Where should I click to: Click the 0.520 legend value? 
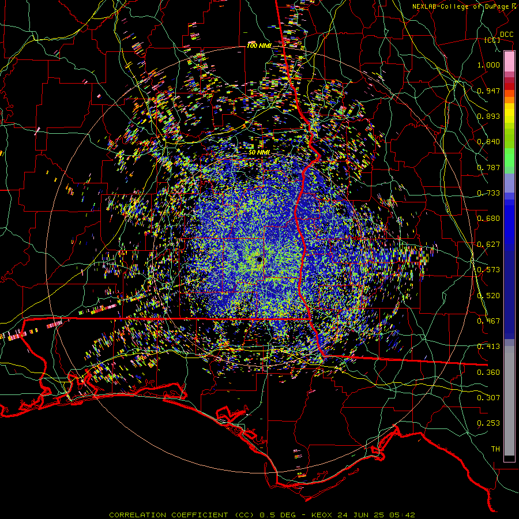488,296
